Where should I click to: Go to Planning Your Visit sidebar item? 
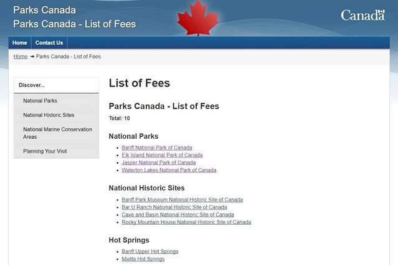point(45,151)
